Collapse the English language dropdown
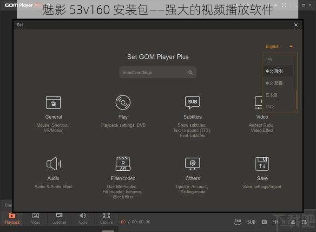This screenshot has height=232, width=316. [291, 46]
